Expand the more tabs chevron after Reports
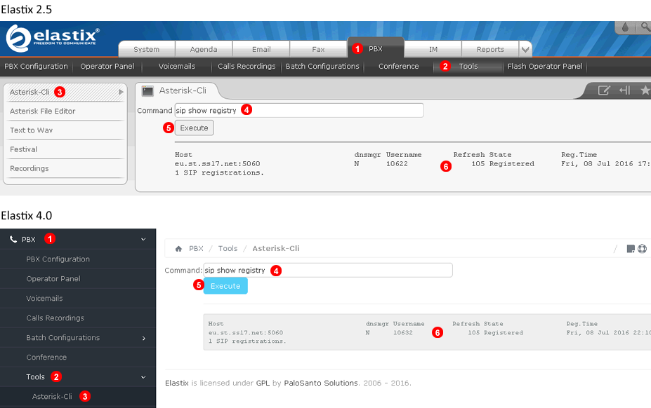651x408 pixels. (525, 49)
